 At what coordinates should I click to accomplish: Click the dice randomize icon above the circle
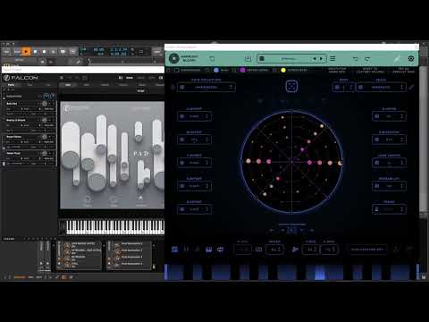coord(291,87)
